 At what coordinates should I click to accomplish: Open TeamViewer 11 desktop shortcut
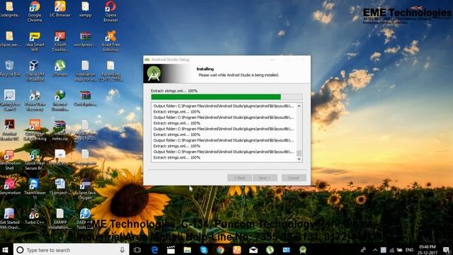pyautogui.click(x=35, y=189)
